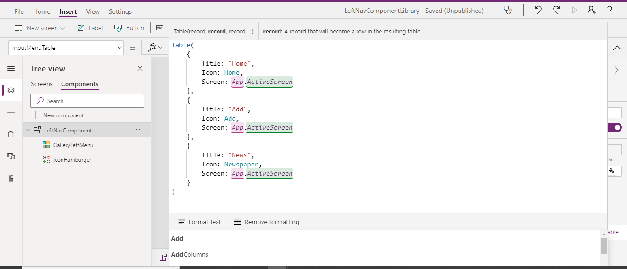
Task: Click the component search field
Action: 87,100
